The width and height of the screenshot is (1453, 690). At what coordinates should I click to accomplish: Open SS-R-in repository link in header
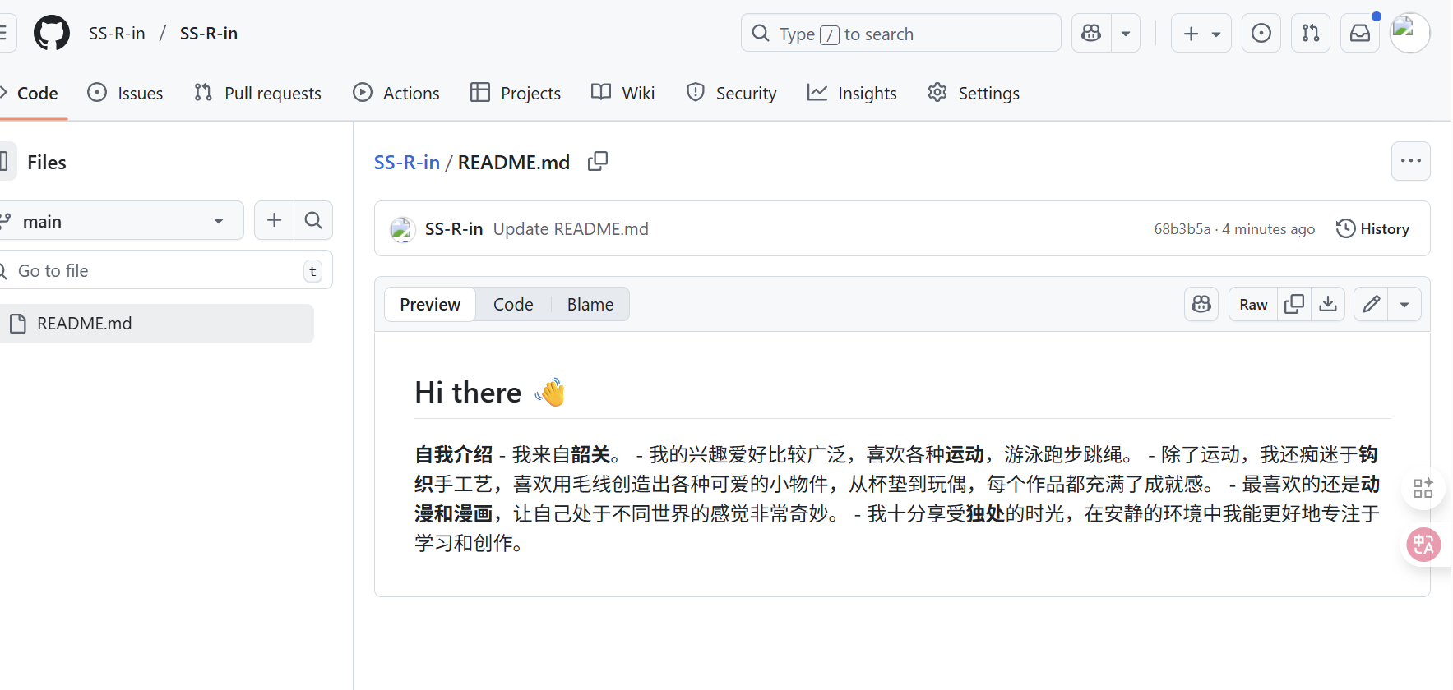pyautogui.click(x=209, y=34)
